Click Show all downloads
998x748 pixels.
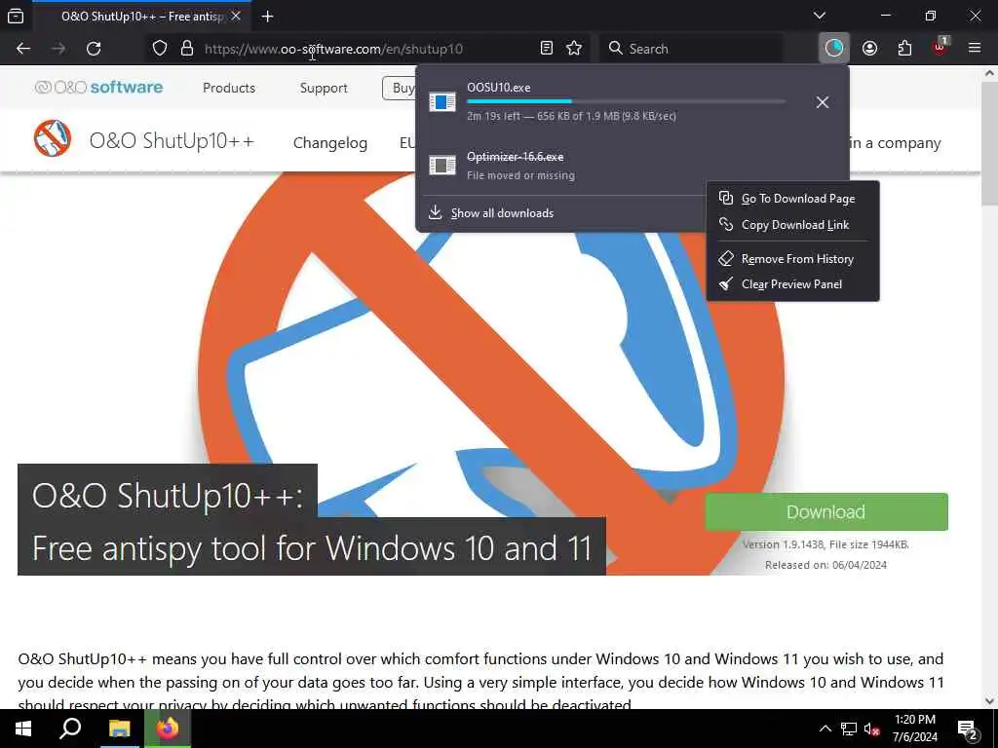point(502,213)
